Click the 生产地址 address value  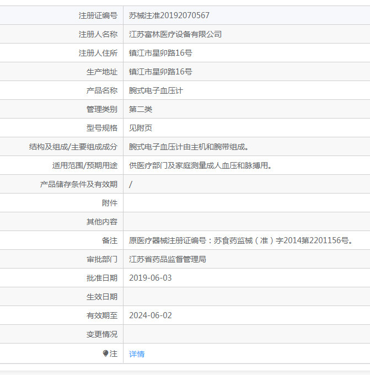pos(160,72)
